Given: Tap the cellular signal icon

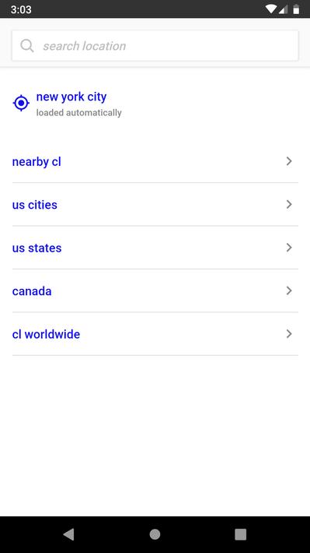Looking at the screenshot, I should (x=284, y=9).
